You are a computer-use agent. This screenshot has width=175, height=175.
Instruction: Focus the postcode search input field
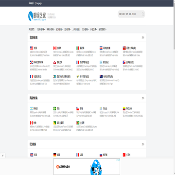[130, 14]
